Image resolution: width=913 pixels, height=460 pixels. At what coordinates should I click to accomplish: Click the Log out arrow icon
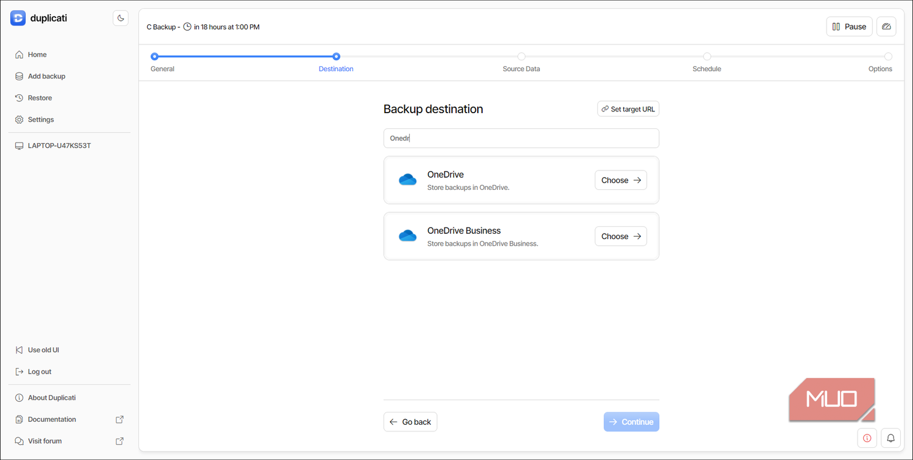click(19, 372)
